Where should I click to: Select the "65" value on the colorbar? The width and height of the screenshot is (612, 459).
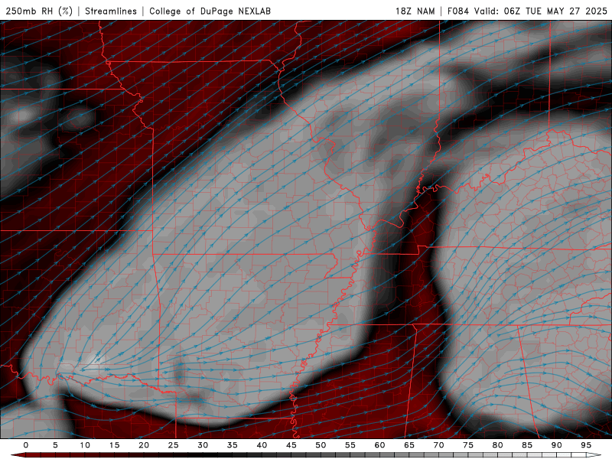[x=409, y=445]
